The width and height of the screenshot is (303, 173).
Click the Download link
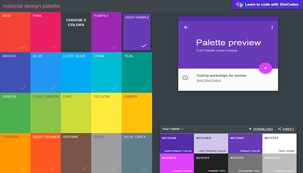(x=263, y=129)
